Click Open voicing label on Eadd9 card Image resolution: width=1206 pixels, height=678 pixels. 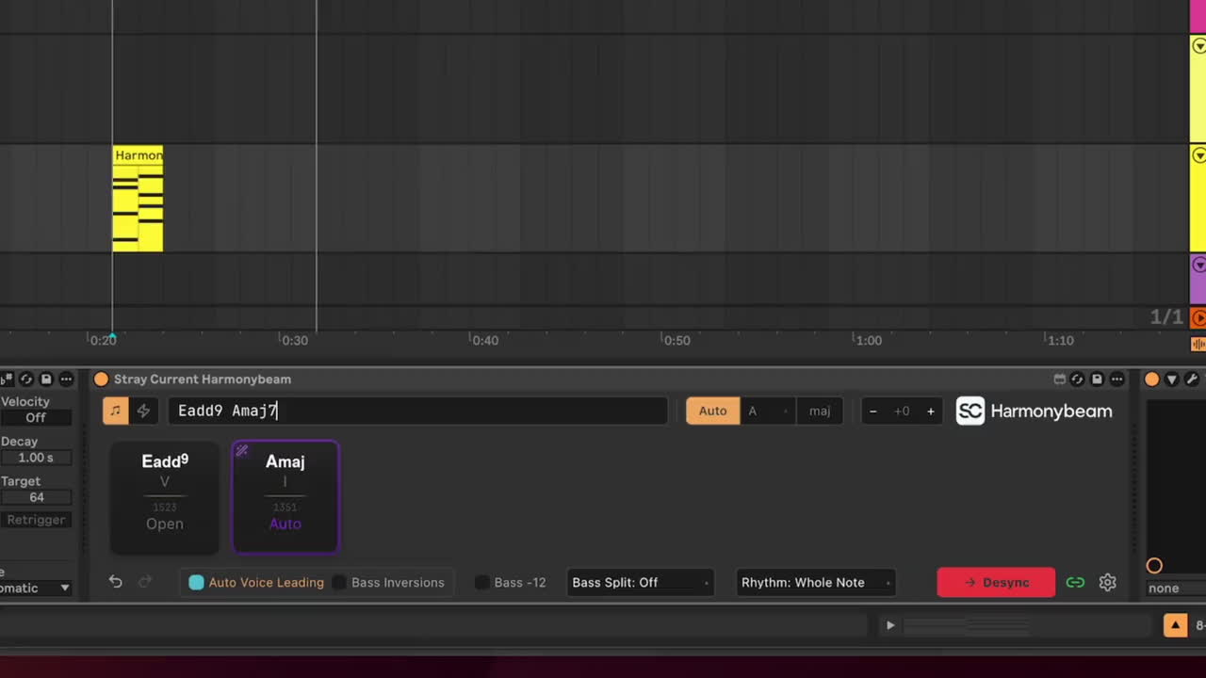point(165,524)
